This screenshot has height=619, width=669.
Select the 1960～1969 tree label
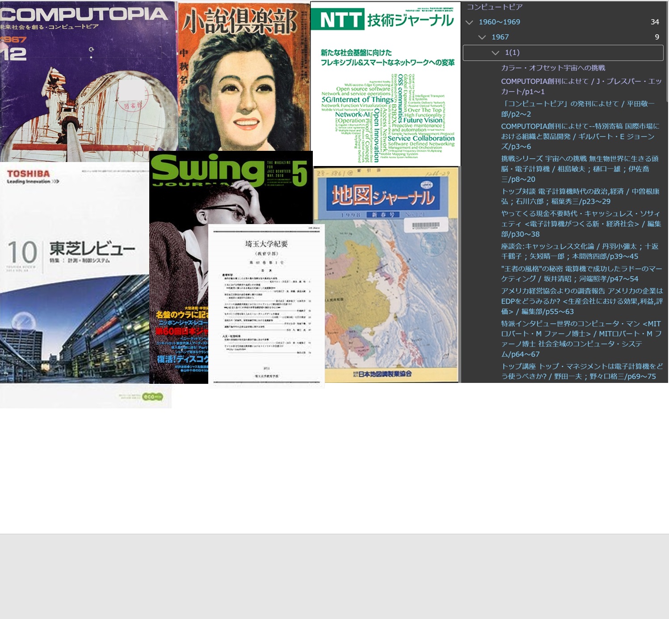pos(499,22)
